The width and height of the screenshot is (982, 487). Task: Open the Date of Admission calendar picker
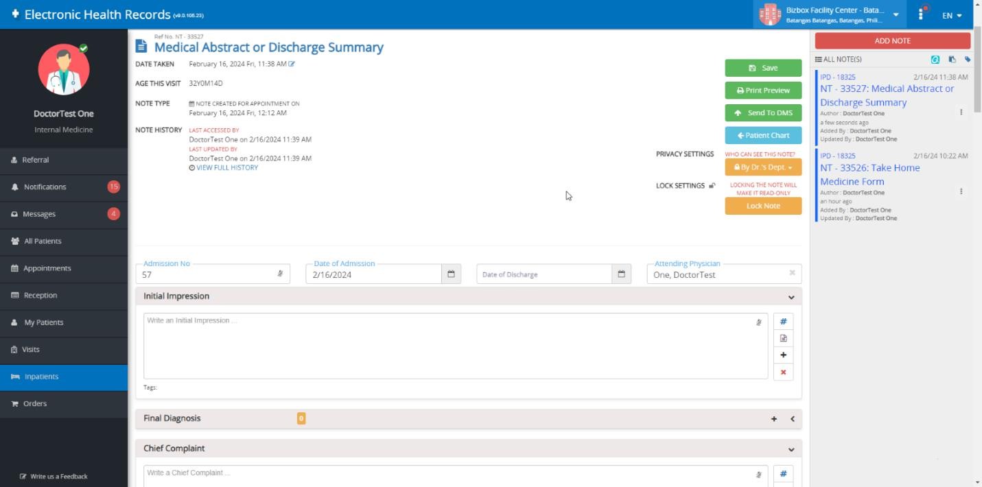click(451, 274)
